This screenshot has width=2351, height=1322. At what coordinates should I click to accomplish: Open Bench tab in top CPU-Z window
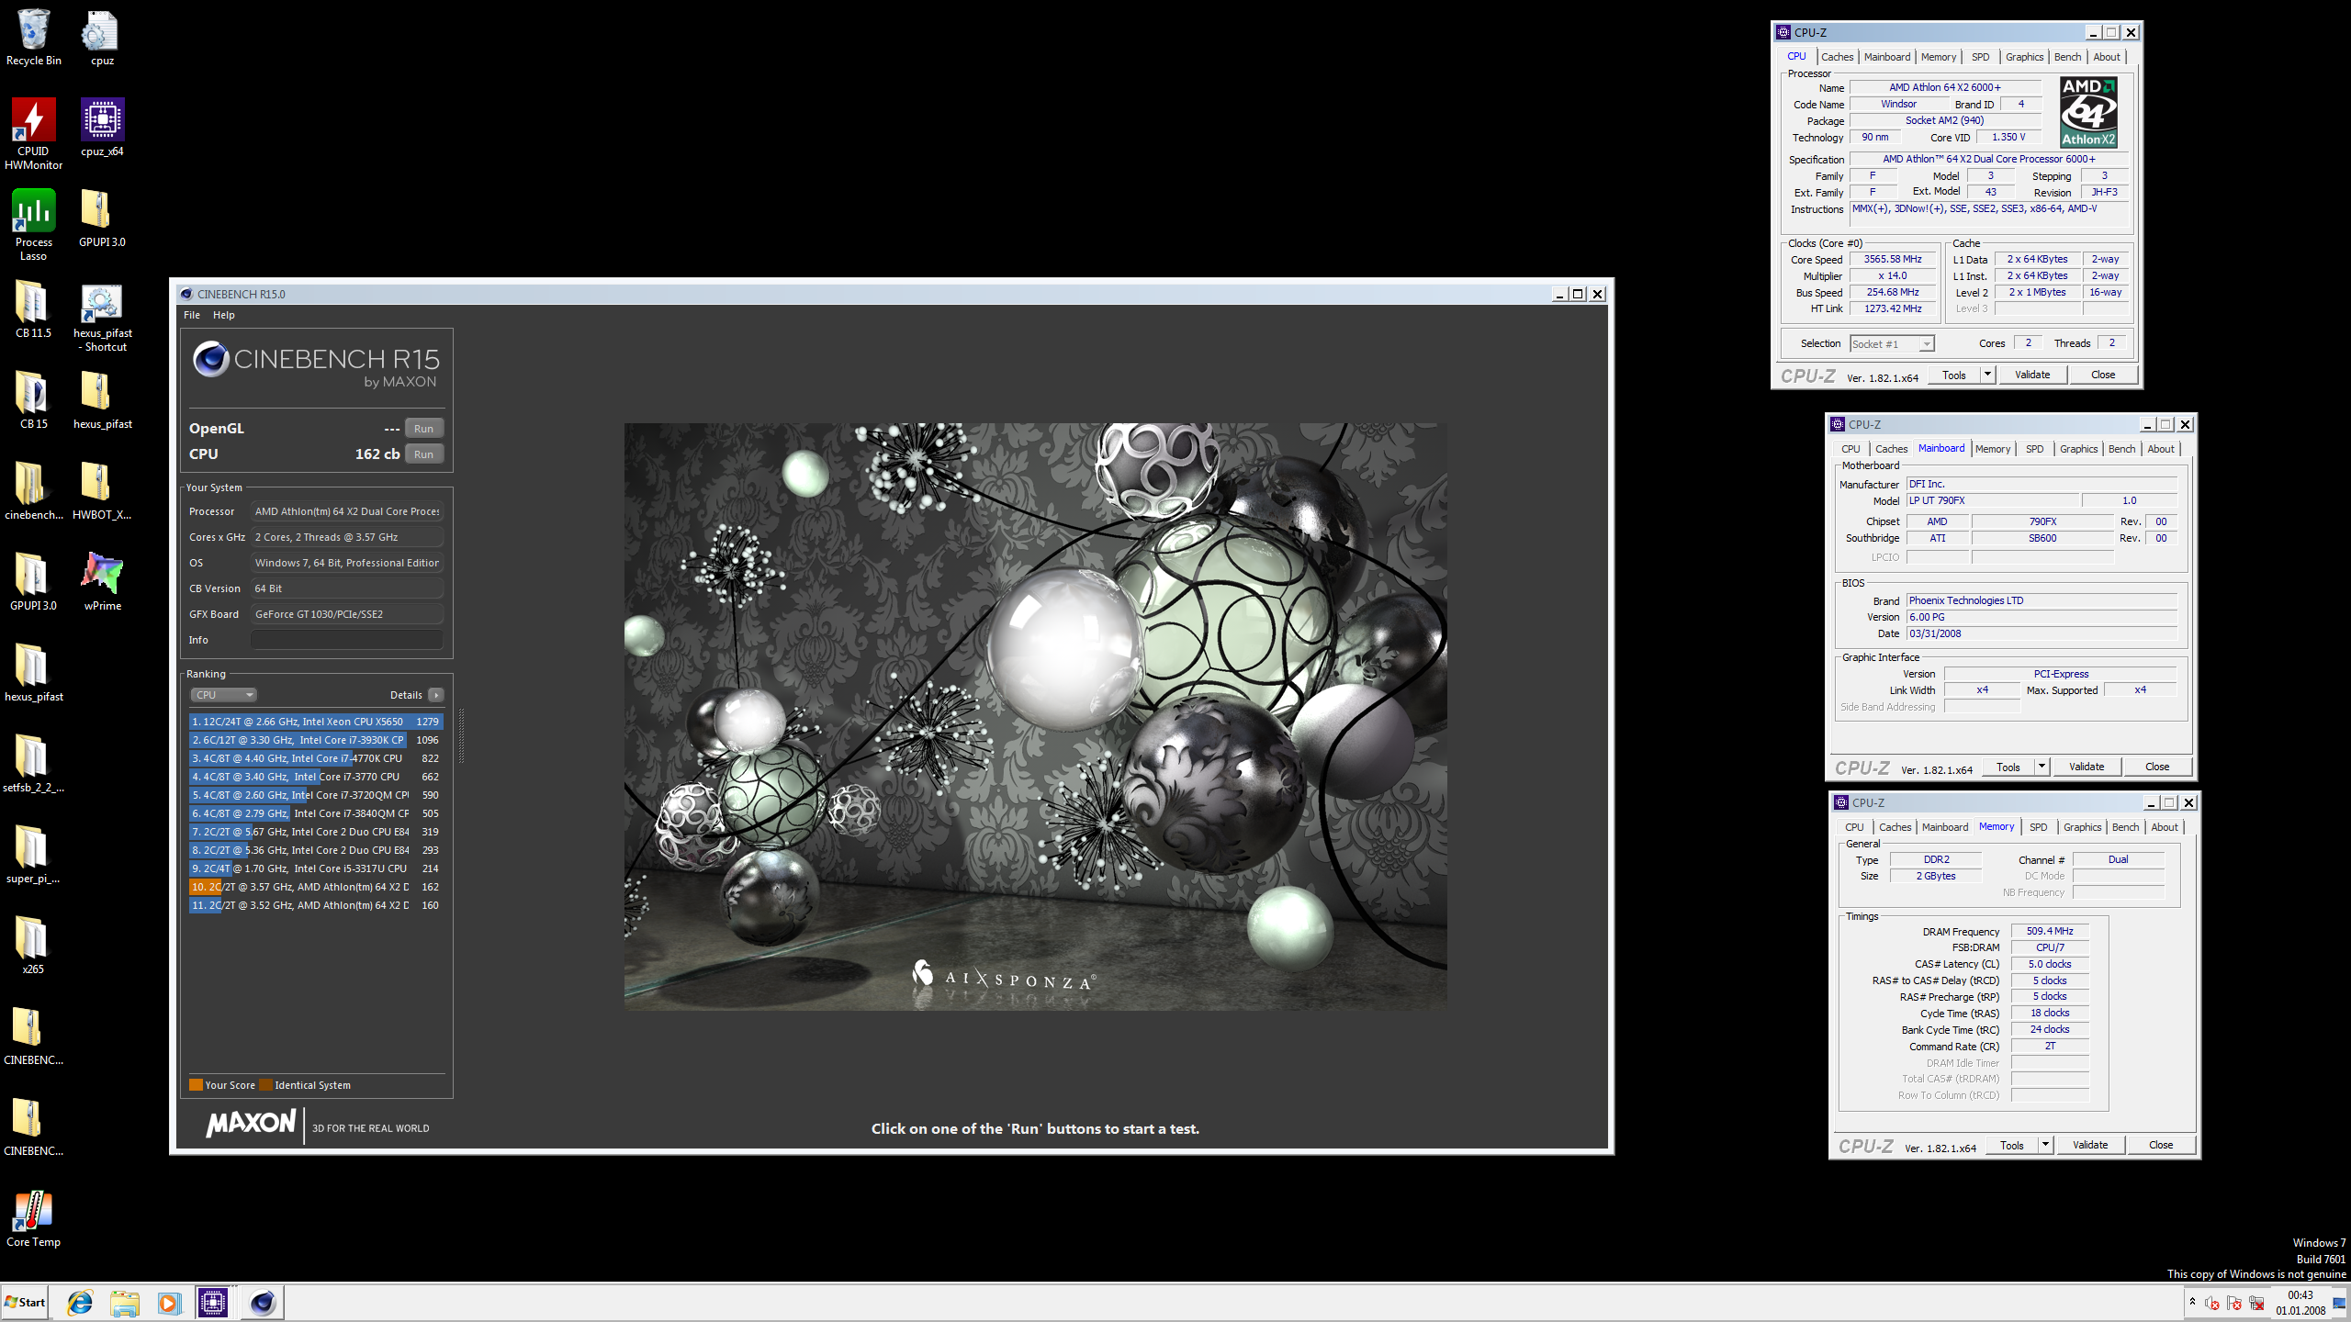click(2067, 57)
